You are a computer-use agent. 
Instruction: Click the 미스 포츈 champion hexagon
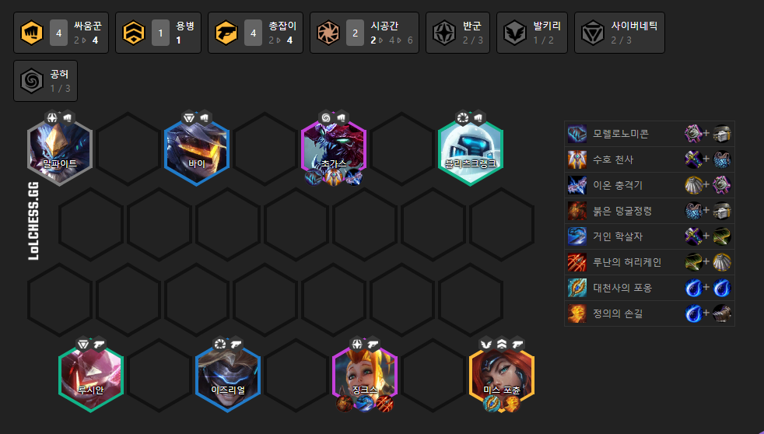tap(501, 375)
